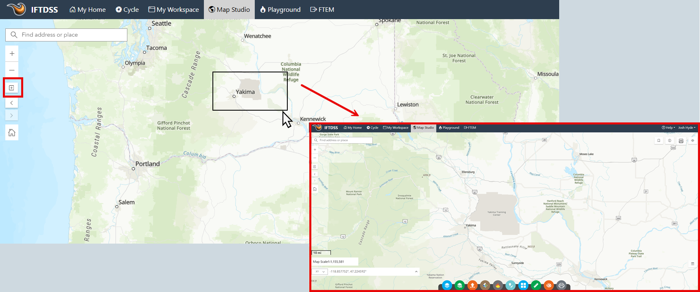This screenshot has height=292, width=700.
Task: Click the Missoula label on main map
Action: [x=548, y=74]
